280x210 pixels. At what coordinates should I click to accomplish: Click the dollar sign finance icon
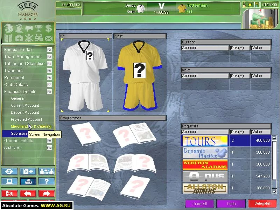pyautogui.click(x=48, y=28)
